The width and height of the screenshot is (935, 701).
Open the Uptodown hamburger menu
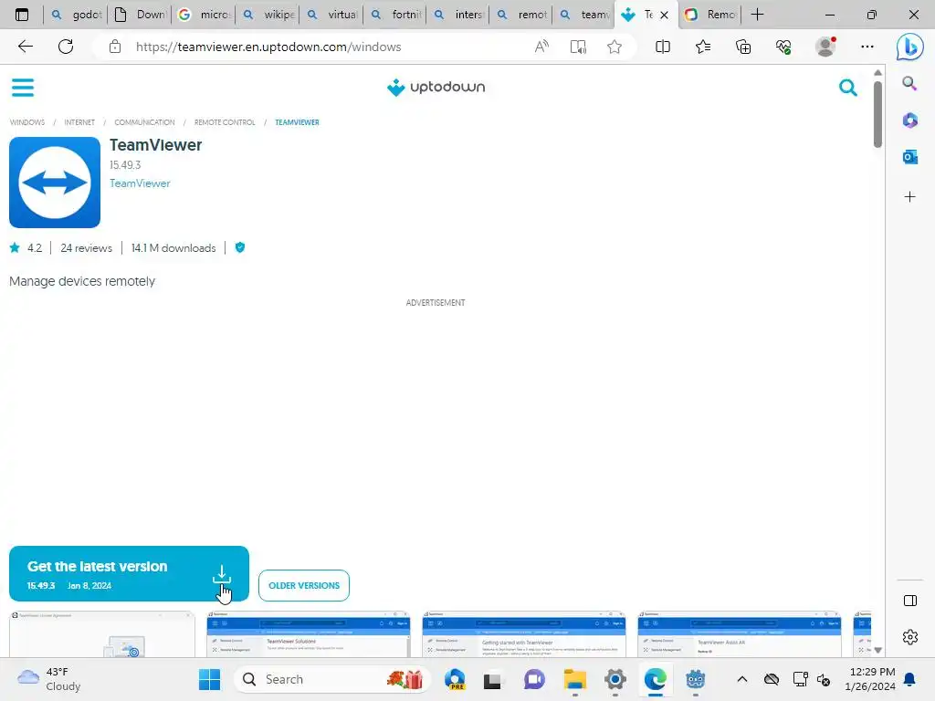pos(23,88)
